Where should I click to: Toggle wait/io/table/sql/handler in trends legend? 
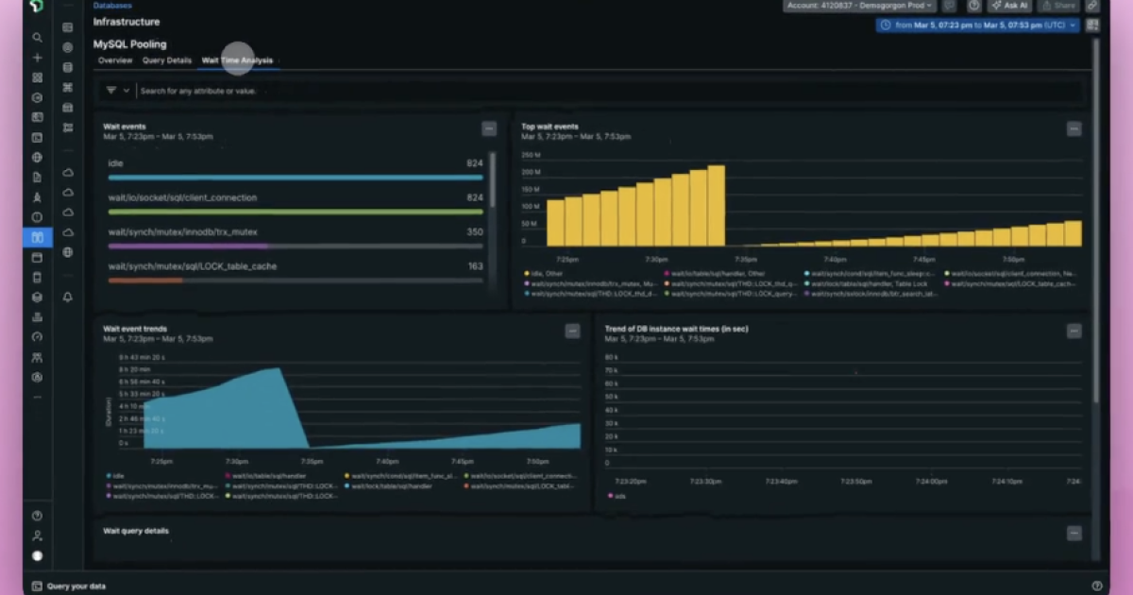pos(265,476)
